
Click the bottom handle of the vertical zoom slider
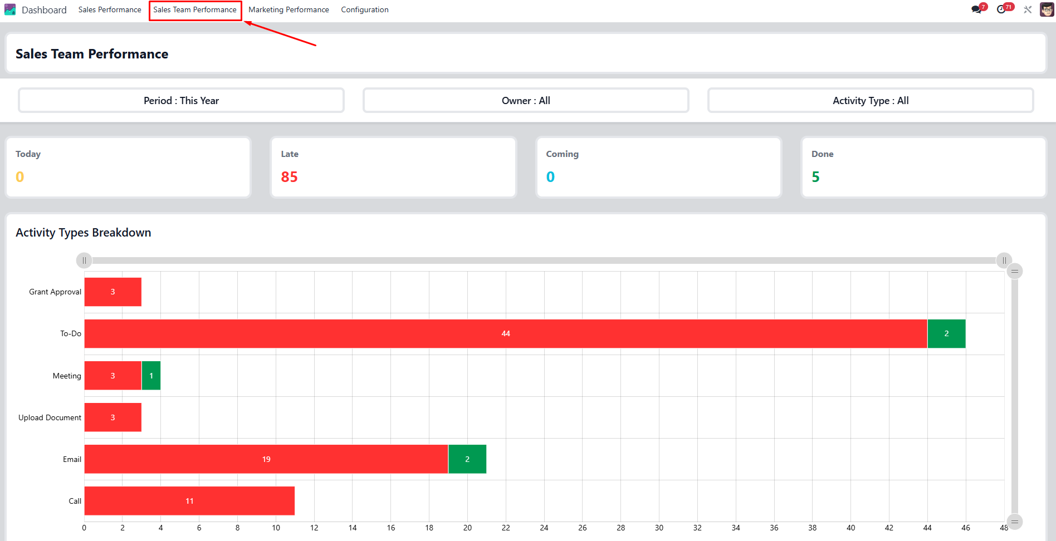(1015, 522)
